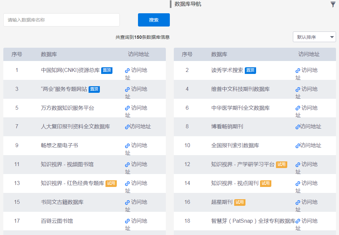Select 畅想之星电子书 name

click(x=59, y=146)
